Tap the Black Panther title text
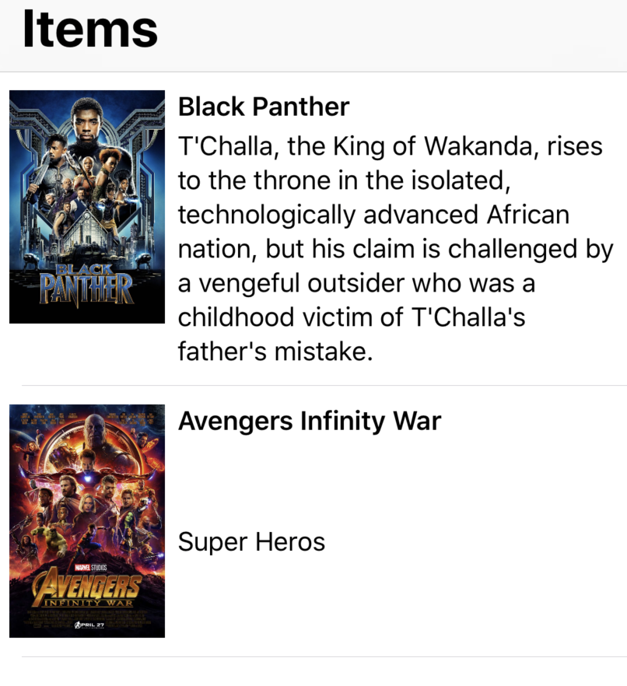Screen dimensions: 627x686 click(x=264, y=107)
